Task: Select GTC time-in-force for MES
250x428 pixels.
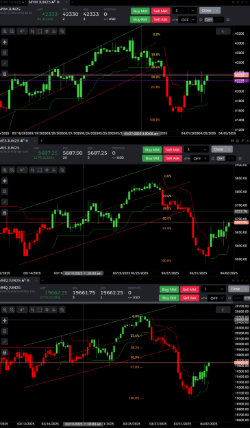Action: click(231, 159)
